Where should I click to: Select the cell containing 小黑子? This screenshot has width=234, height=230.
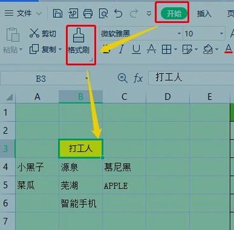point(37,167)
